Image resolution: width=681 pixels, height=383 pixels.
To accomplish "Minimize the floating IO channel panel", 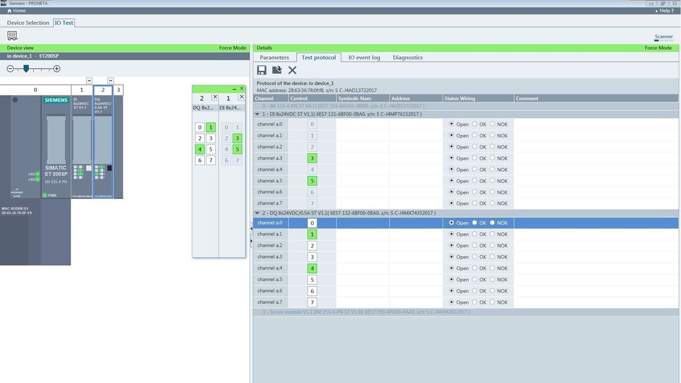I will pyautogui.click(x=234, y=88).
